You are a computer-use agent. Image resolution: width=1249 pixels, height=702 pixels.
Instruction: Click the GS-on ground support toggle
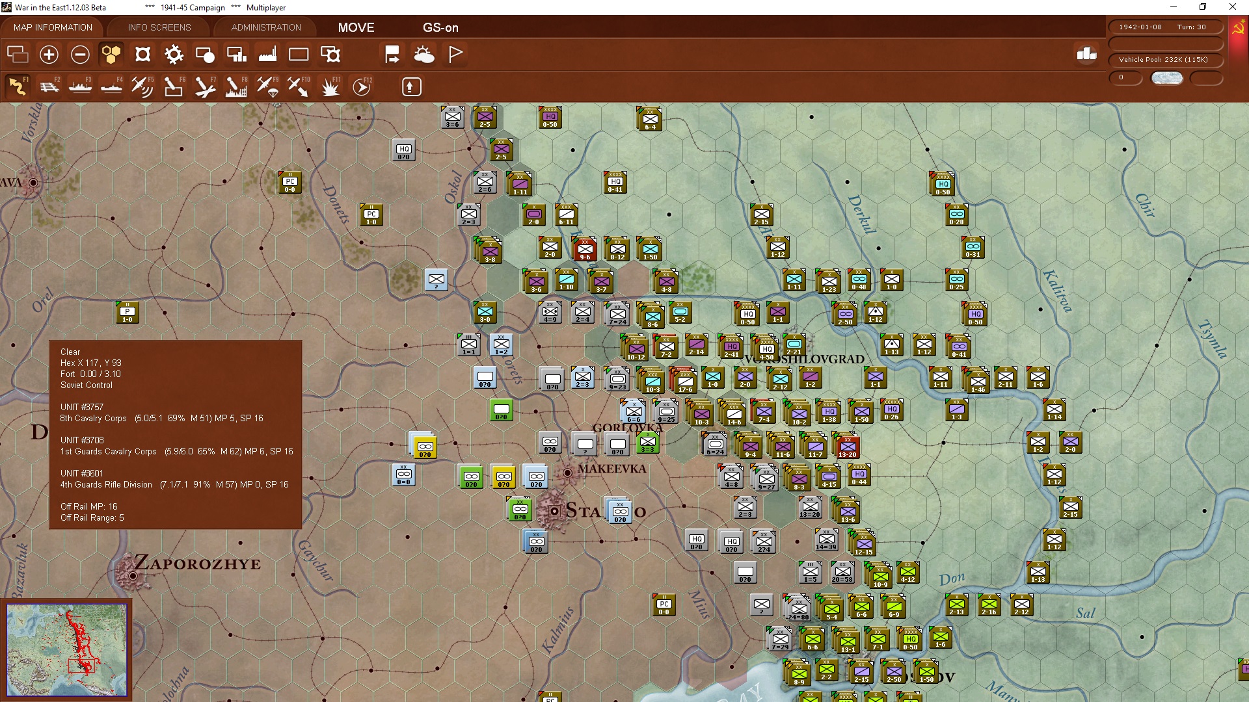point(440,27)
